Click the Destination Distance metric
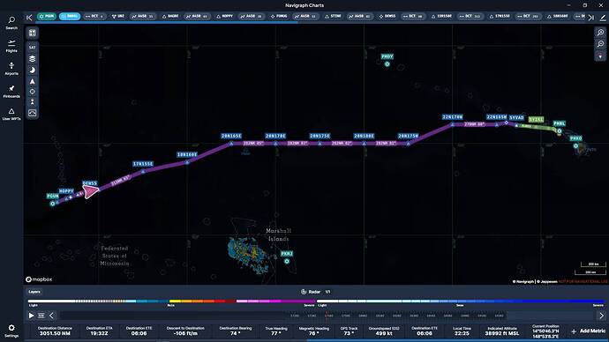This screenshot has width=609, height=342. [55, 331]
